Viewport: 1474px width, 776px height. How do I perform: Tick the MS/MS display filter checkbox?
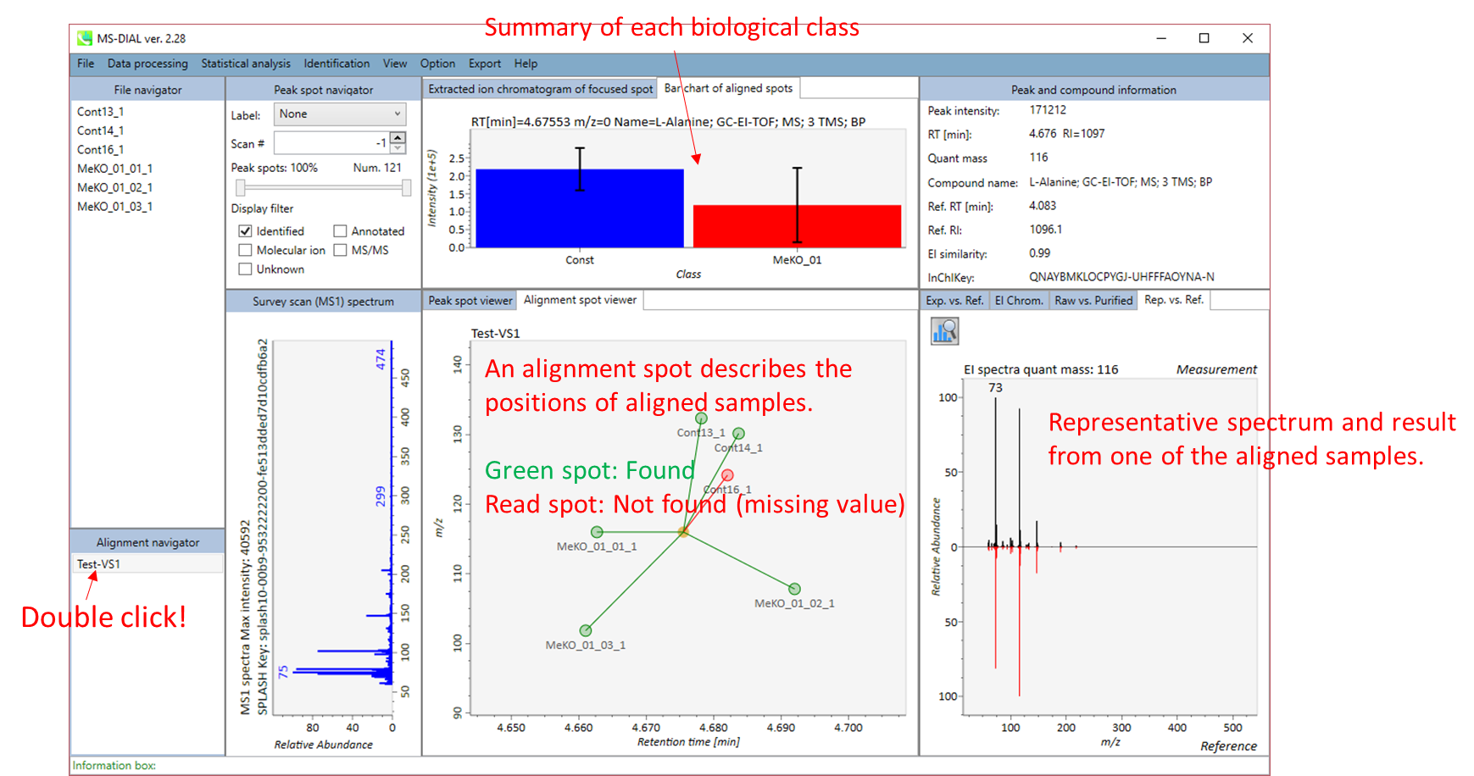tap(340, 250)
